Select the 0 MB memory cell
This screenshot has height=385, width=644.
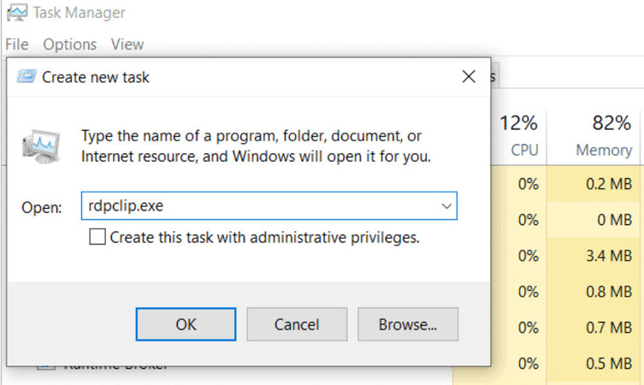[x=594, y=220]
